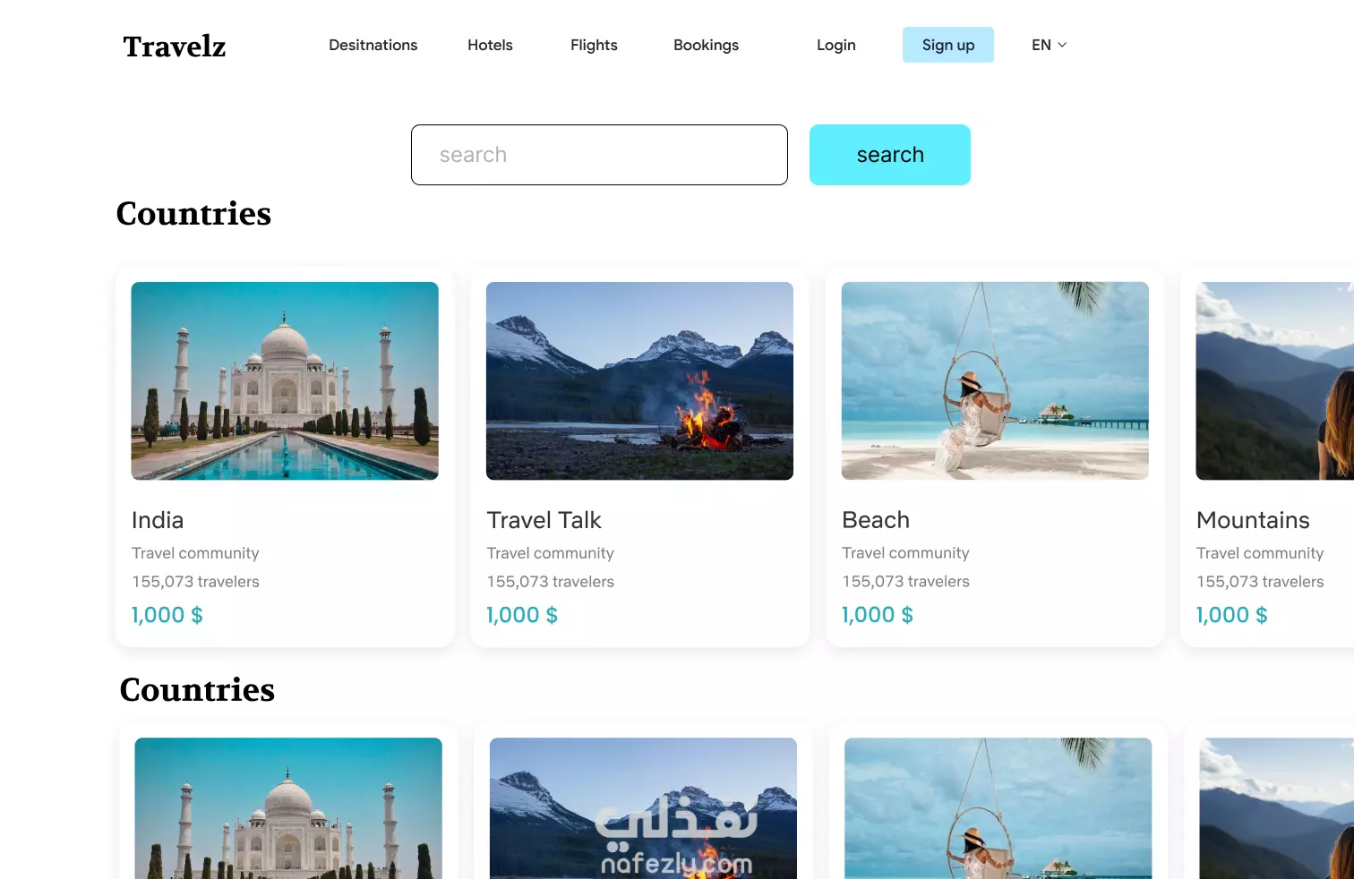Image resolution: width=1354 pixels, height=879 pixels.
Task: Click 155,073 travelers under Travel Talk
Action: click(x=551, y=582)
